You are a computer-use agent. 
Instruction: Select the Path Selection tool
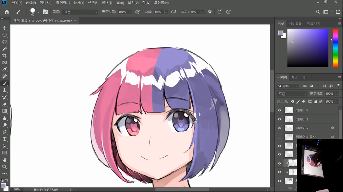click(x=4, y=146)
